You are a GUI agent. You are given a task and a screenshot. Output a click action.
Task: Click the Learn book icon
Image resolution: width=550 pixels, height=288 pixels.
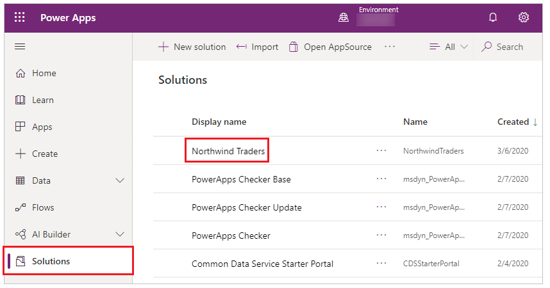coord(21,100)
